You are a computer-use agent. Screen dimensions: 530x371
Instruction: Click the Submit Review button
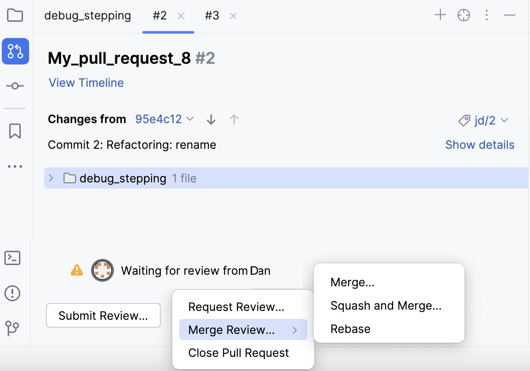[x=103, y=315]
